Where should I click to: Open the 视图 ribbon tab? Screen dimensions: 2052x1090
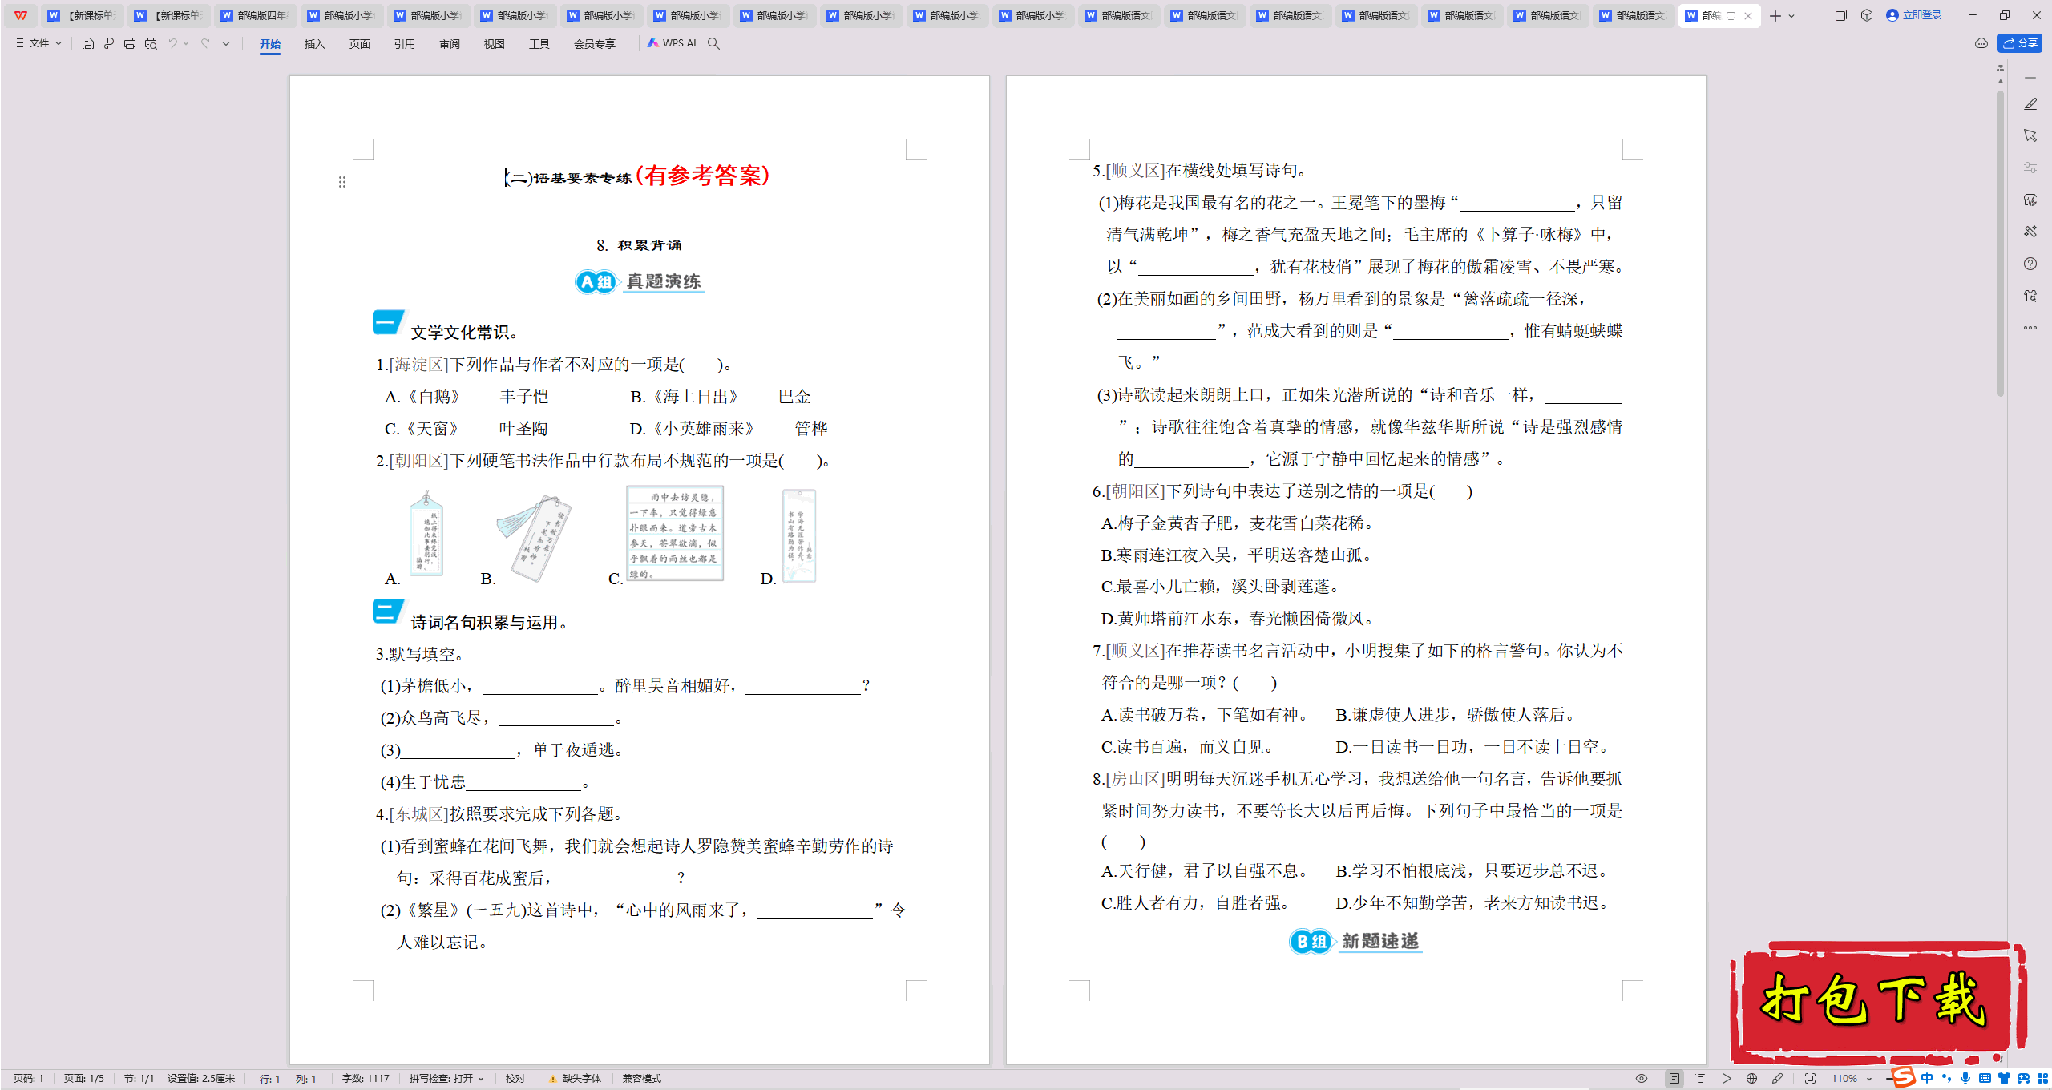coord(495,44)
